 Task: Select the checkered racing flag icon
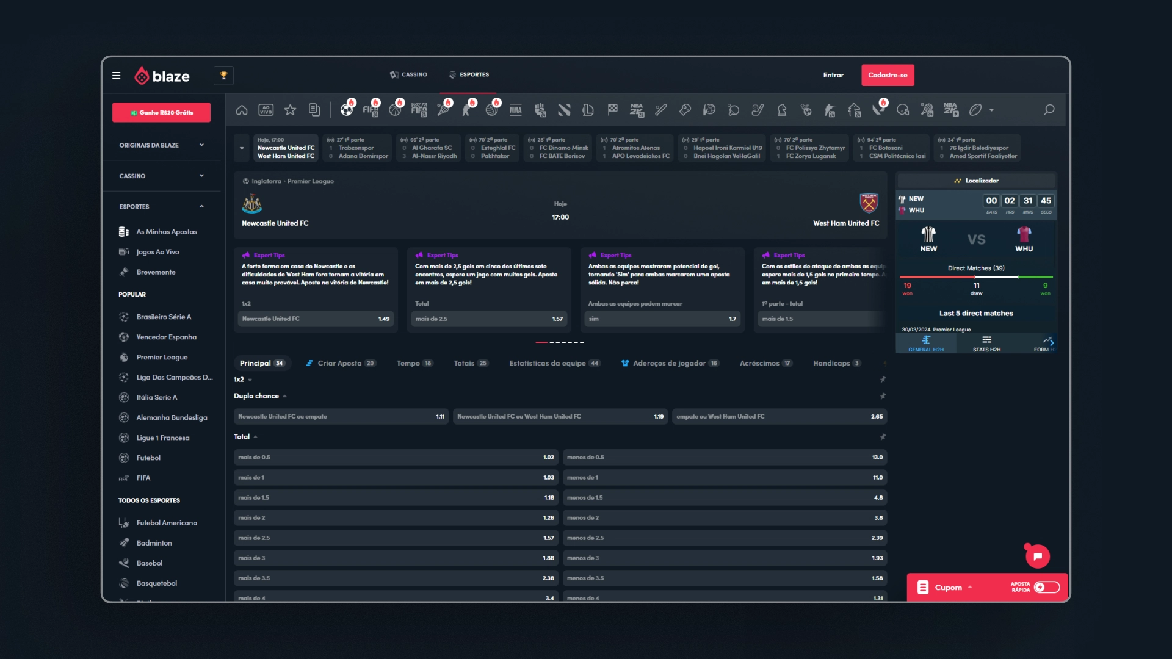612,110
